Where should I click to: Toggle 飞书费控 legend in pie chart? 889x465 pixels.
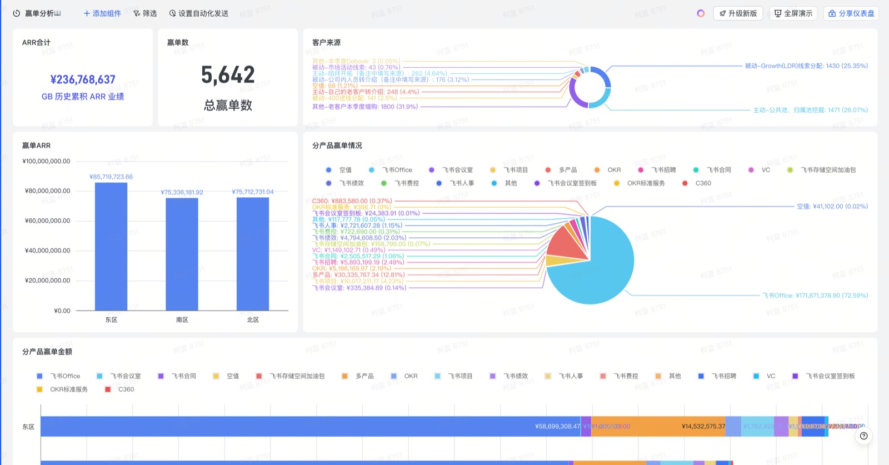point(400,183)
